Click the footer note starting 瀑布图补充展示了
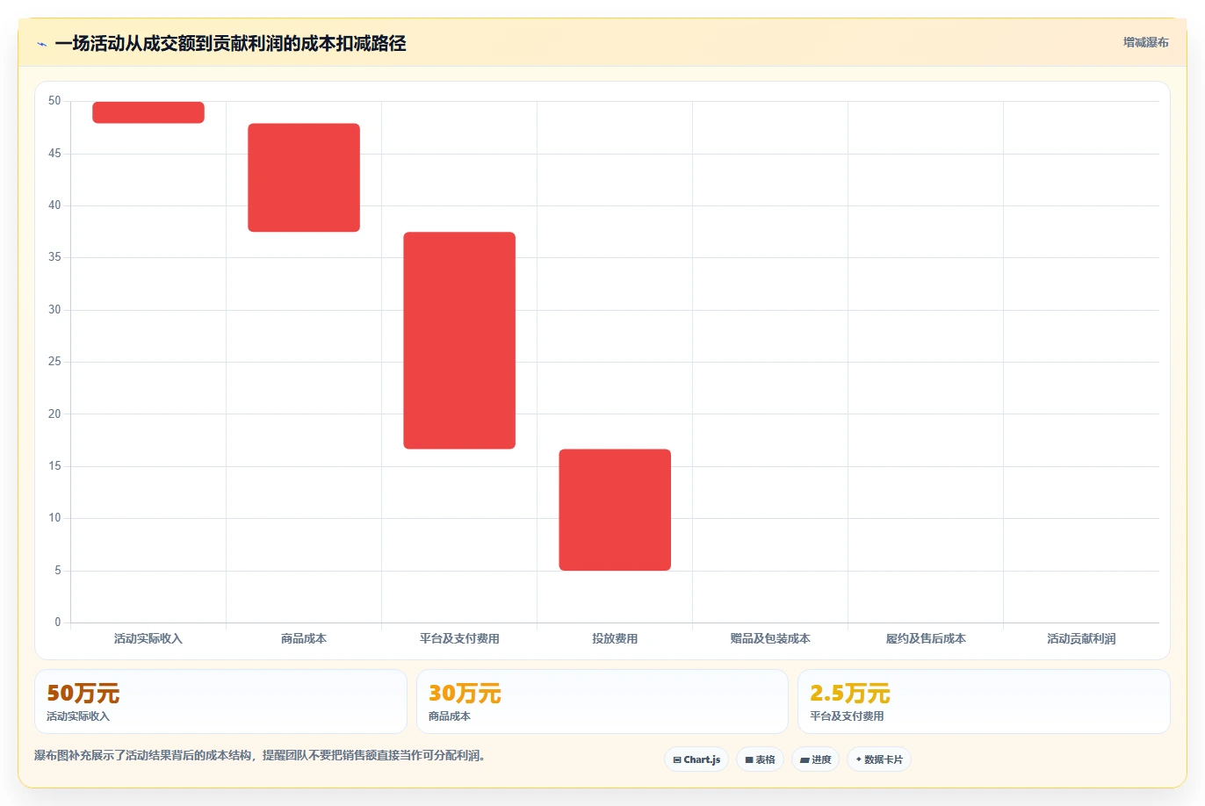 coord(260,755)
